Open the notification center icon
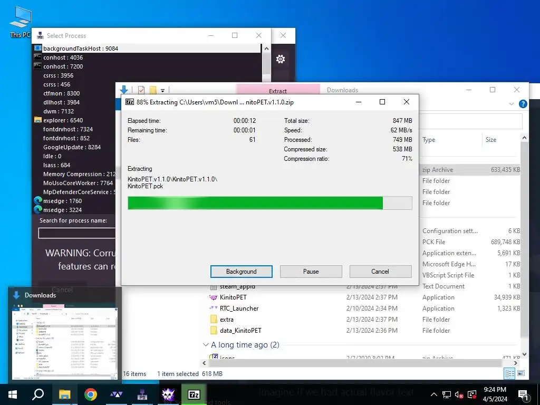The height and width of the screenshot is (405, 540). coord(523,394)
